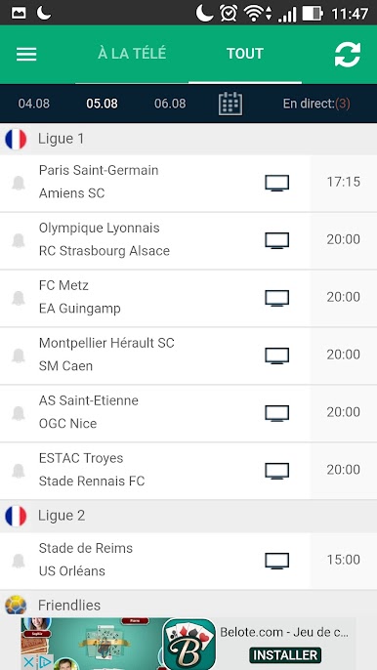
Task: Enable notification bell for Paris Saint-Germain match
Action: tap(19, 183)
